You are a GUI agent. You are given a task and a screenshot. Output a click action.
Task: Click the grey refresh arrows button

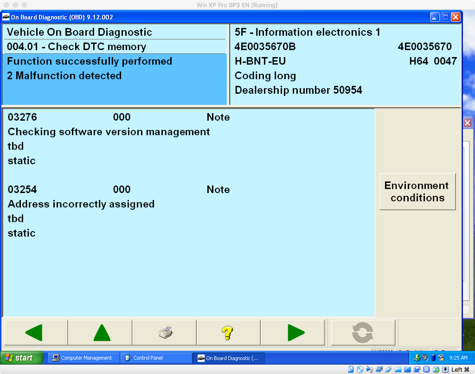(x=363, y=333)
